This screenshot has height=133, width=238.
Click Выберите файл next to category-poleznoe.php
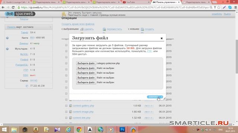(x=86, y=63)
